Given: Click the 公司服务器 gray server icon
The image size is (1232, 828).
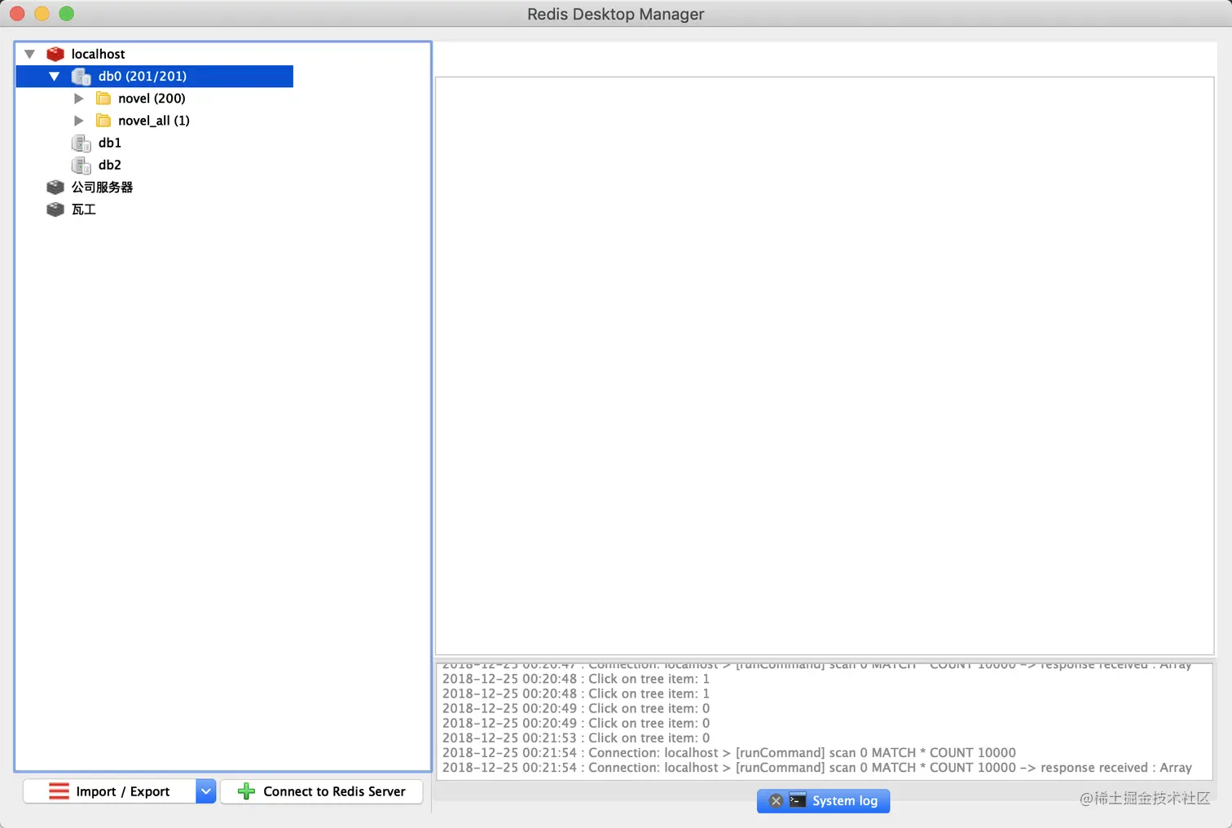Looking at the screenshot, I should click(x=55, y=187).
